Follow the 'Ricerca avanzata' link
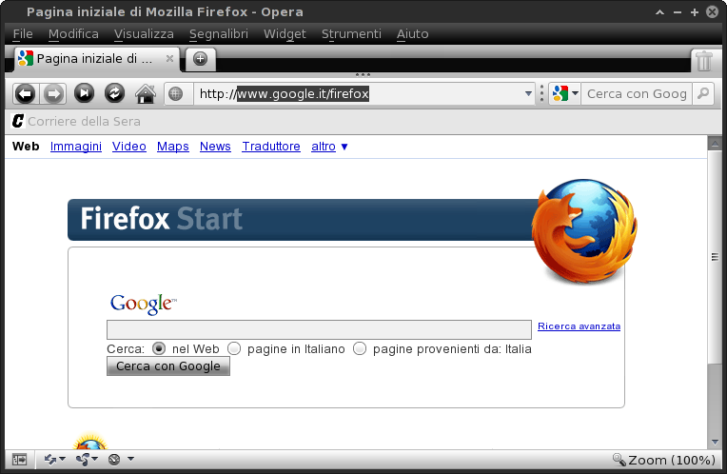727x474 pixels. tap(579, 326)
